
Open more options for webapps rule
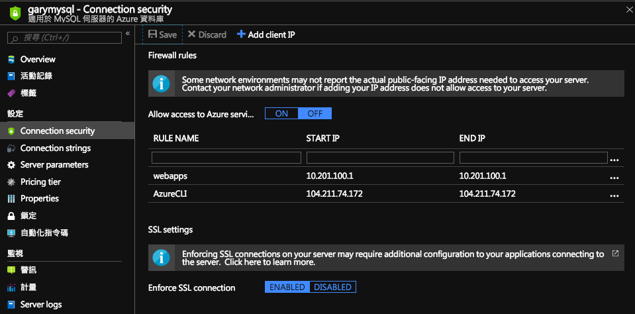(x=614, y=178)
